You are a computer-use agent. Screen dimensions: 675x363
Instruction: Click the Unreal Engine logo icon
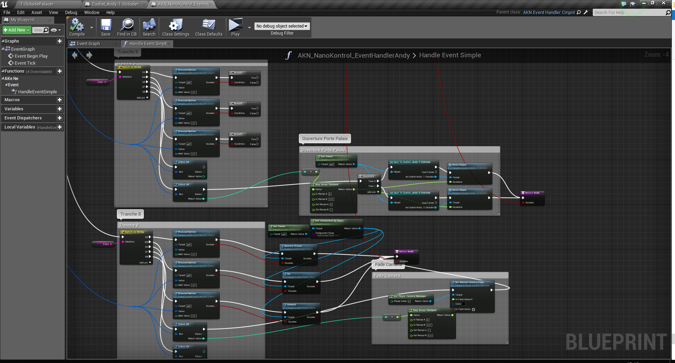pyautogui.click(x=5, y=4)
